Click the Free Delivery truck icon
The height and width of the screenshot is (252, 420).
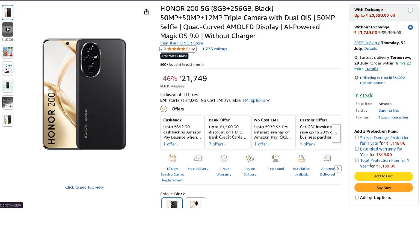198,159
